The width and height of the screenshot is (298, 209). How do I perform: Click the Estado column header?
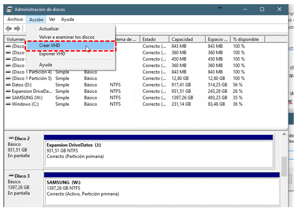(x=149, y=39)
